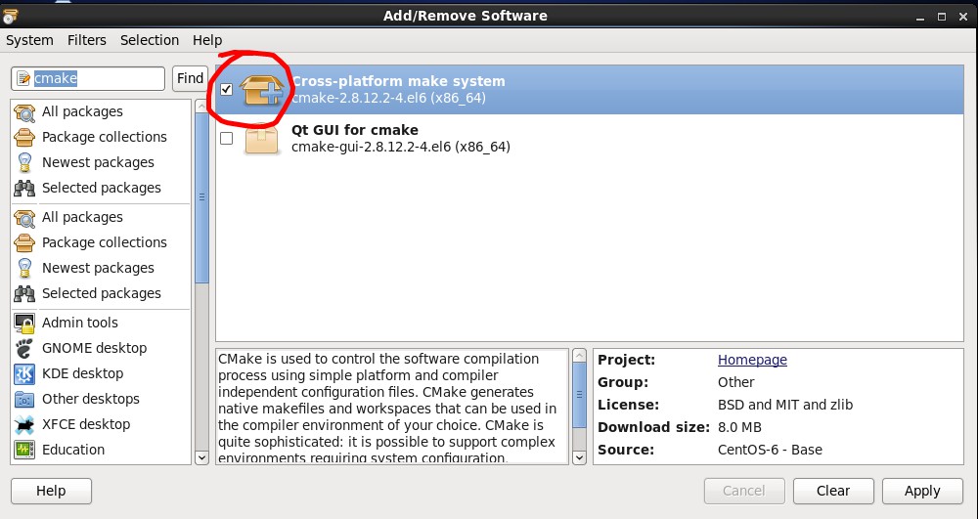Click the Apply button
The image size is (978, 519).
click(x=921, y=491)
